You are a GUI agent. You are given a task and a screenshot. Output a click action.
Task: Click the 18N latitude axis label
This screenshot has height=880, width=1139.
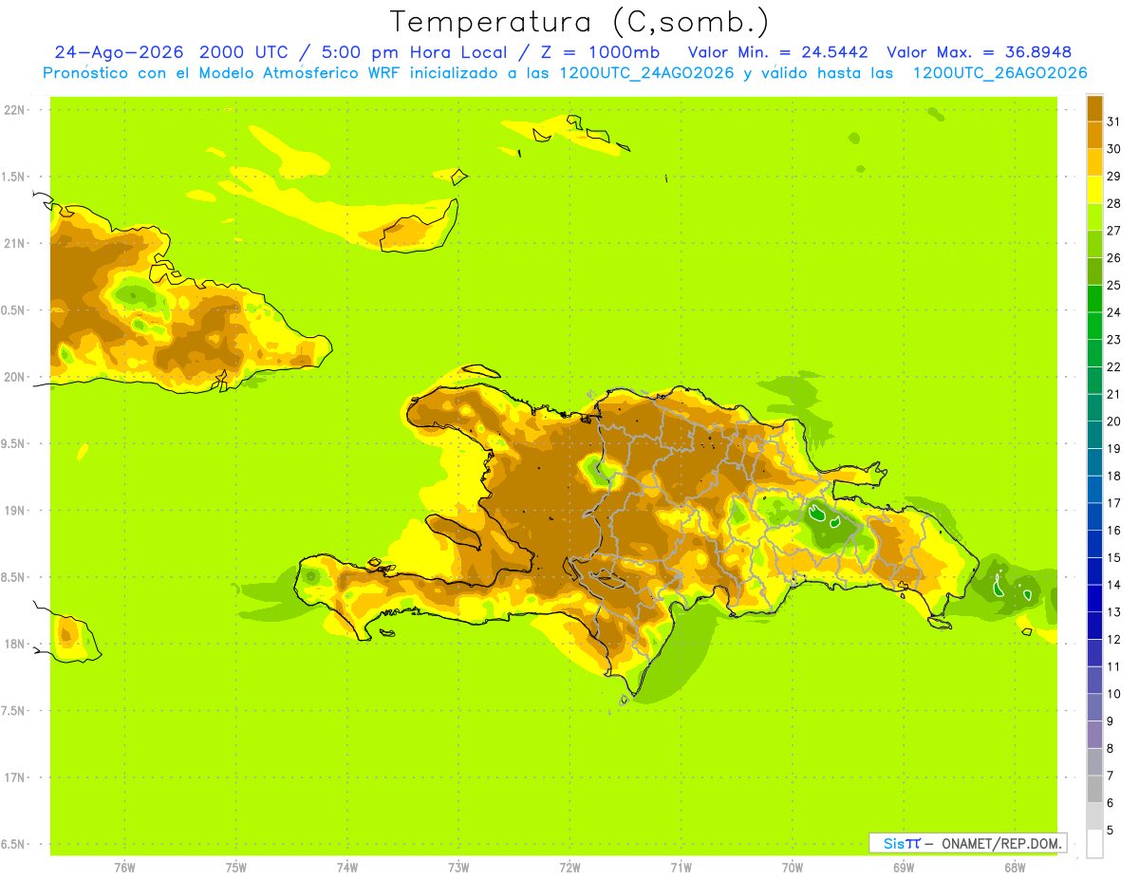15,645
